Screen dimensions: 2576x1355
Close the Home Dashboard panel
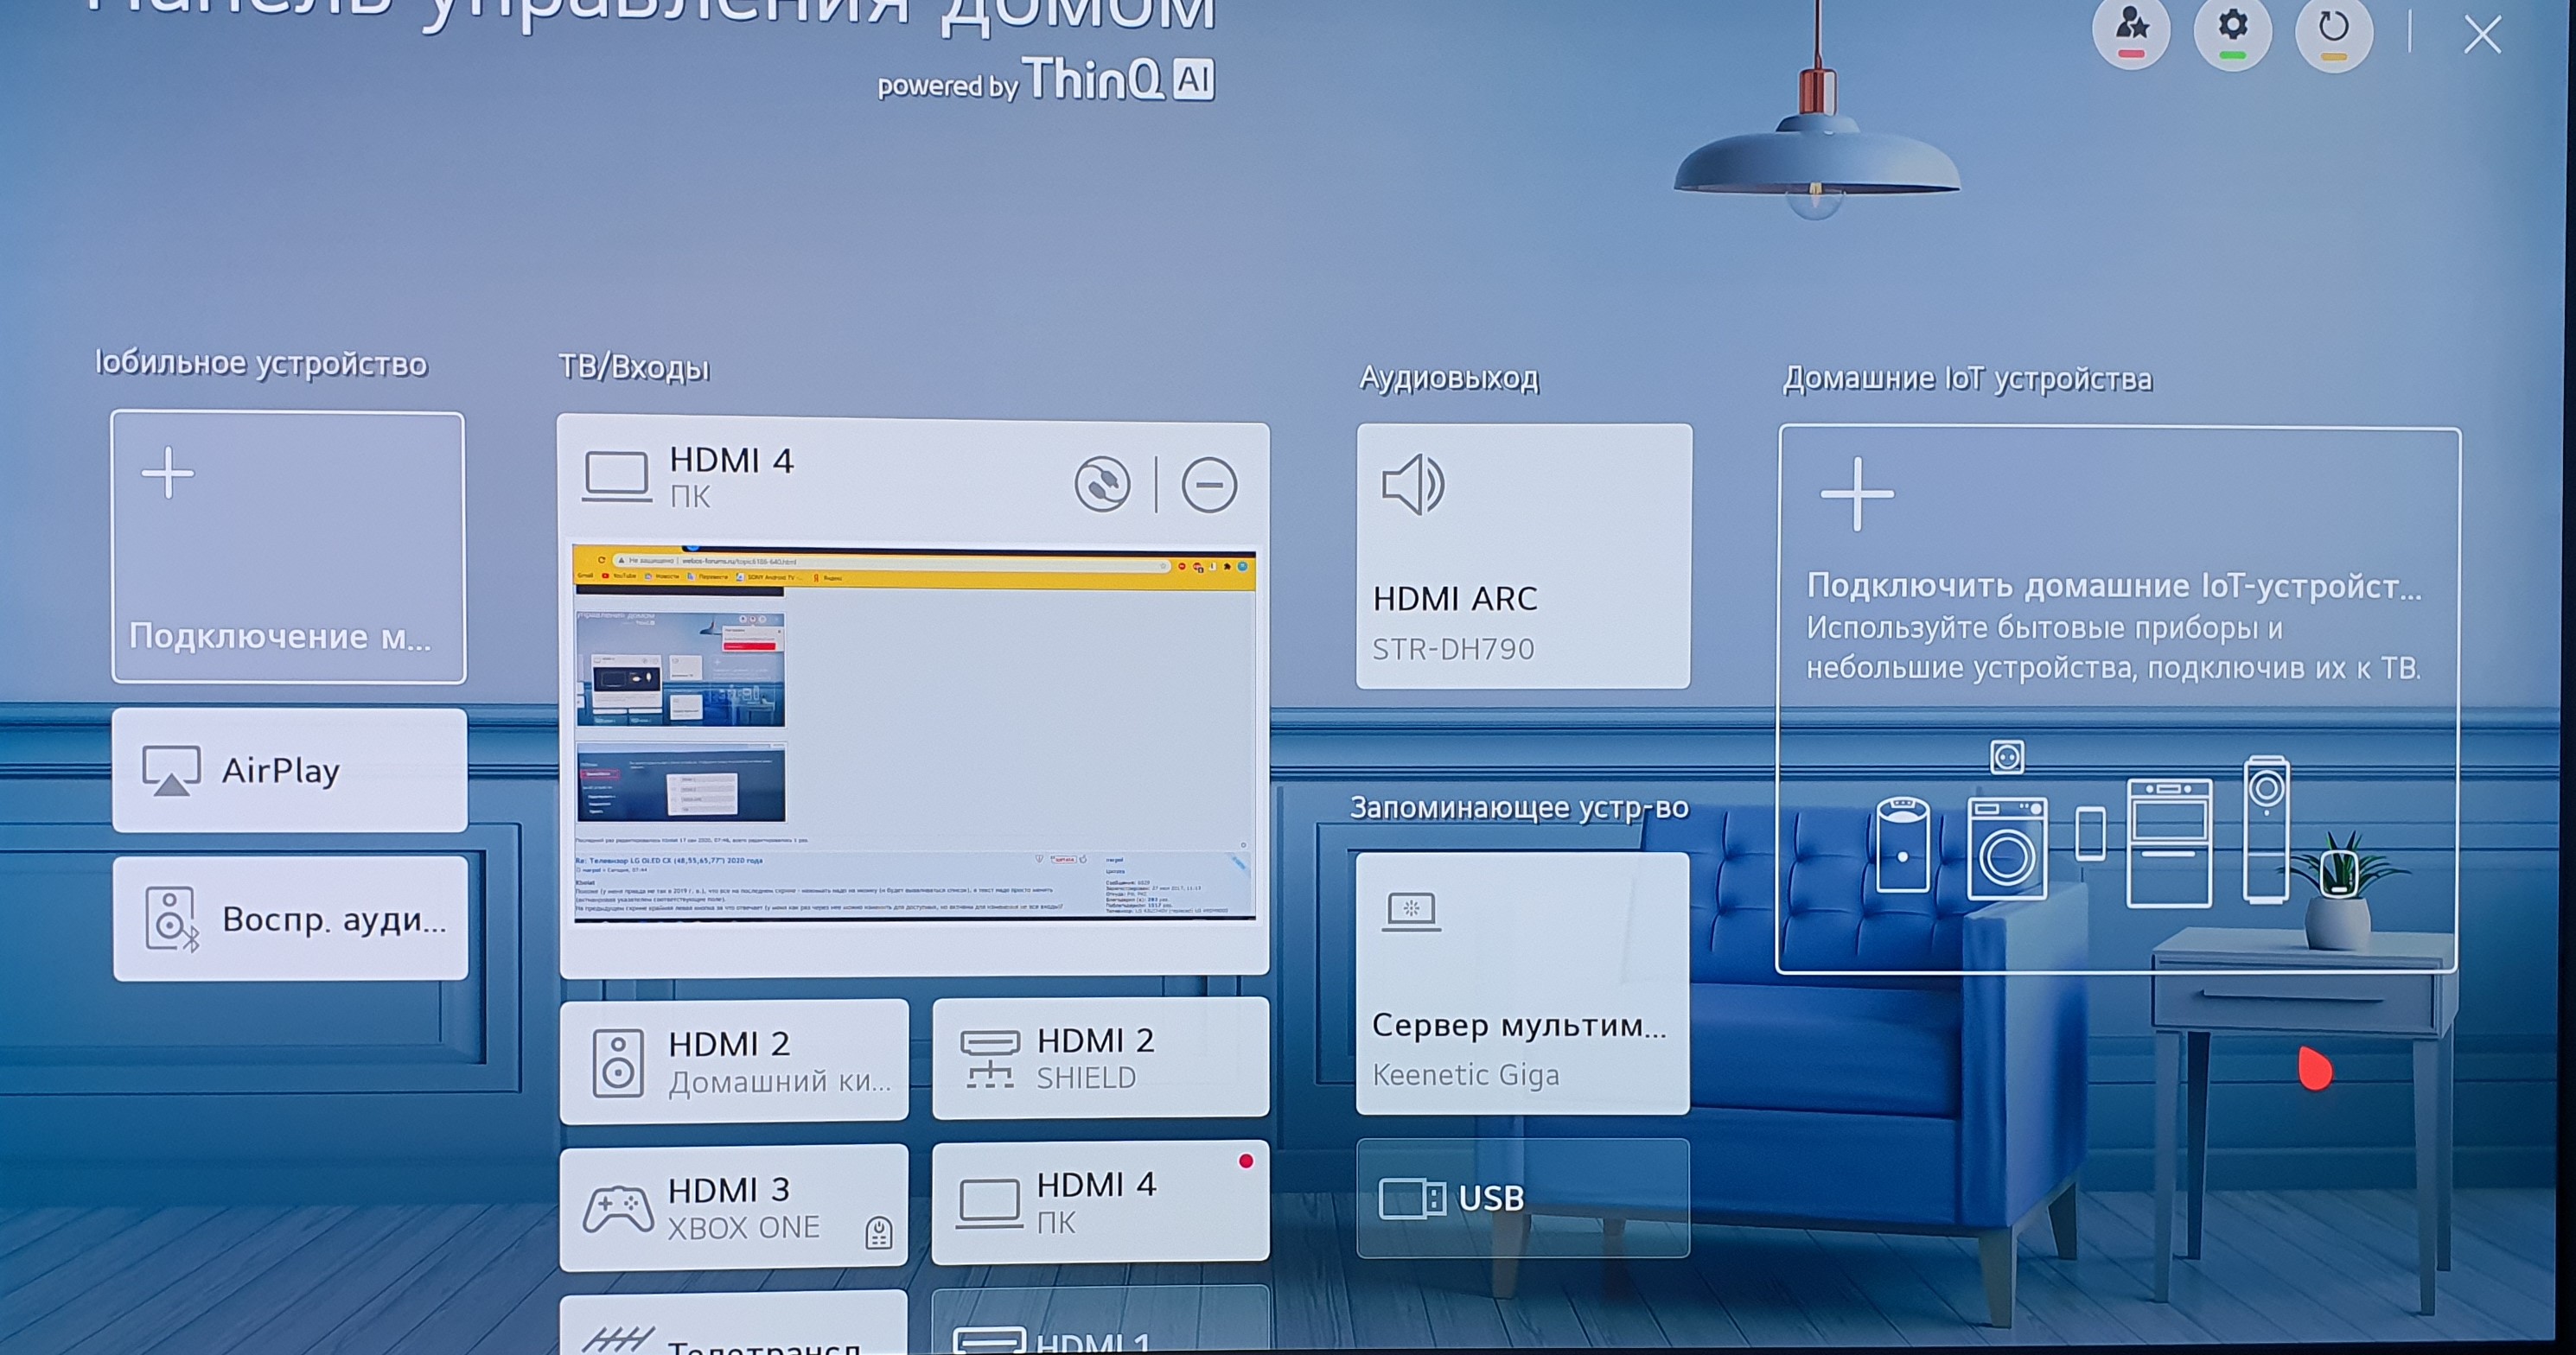(2482, 35)
